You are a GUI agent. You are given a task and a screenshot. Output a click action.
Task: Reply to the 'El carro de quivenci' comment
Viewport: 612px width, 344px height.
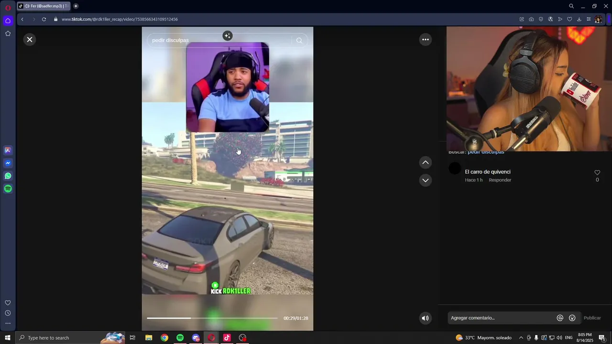[500, 180]
